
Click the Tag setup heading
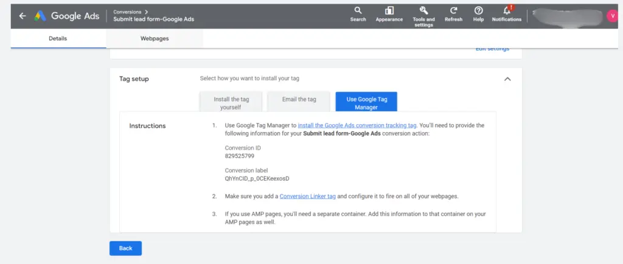tap(134, 79)
